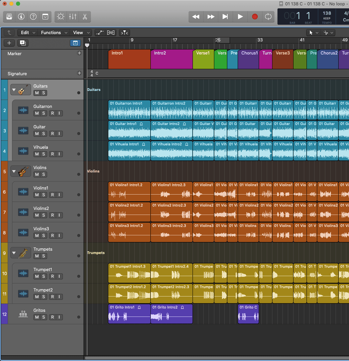Screen dimensions: 349x361
Task: Click the add new track plus button
Action: click(9, 43)
